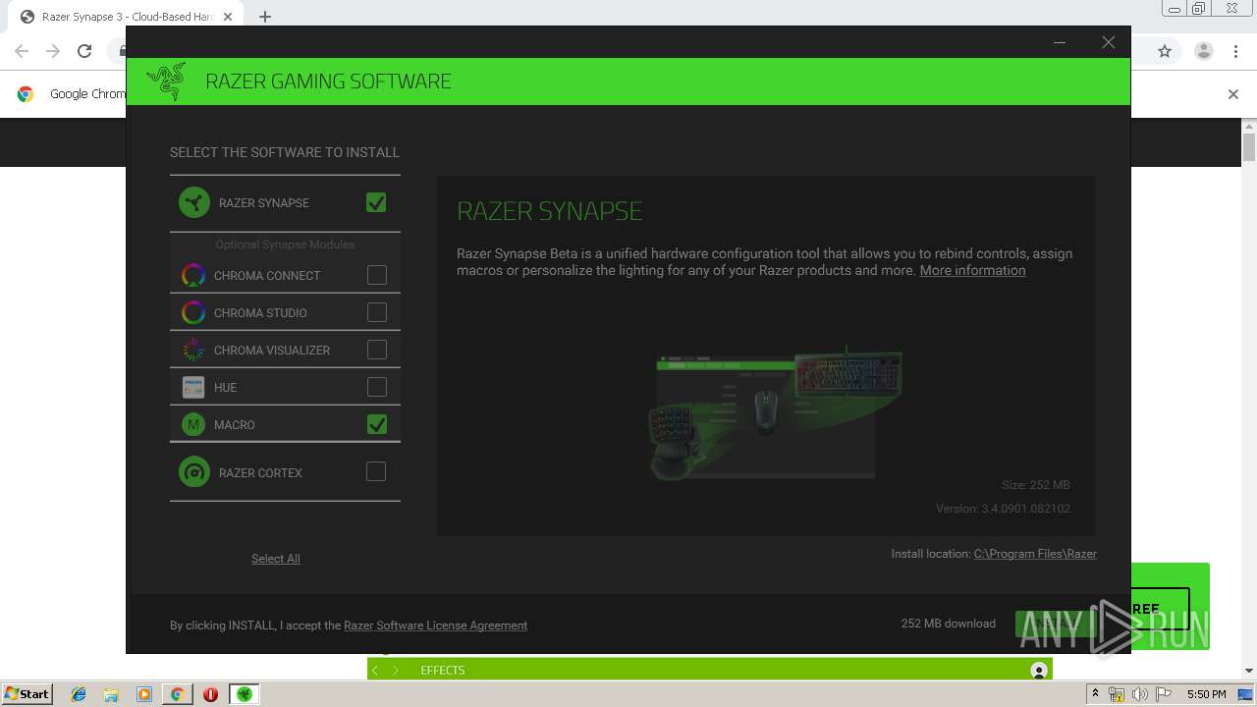Dismiss the Google Chrome notification bar
The image size is (1257, 707).
(1233, 94)
